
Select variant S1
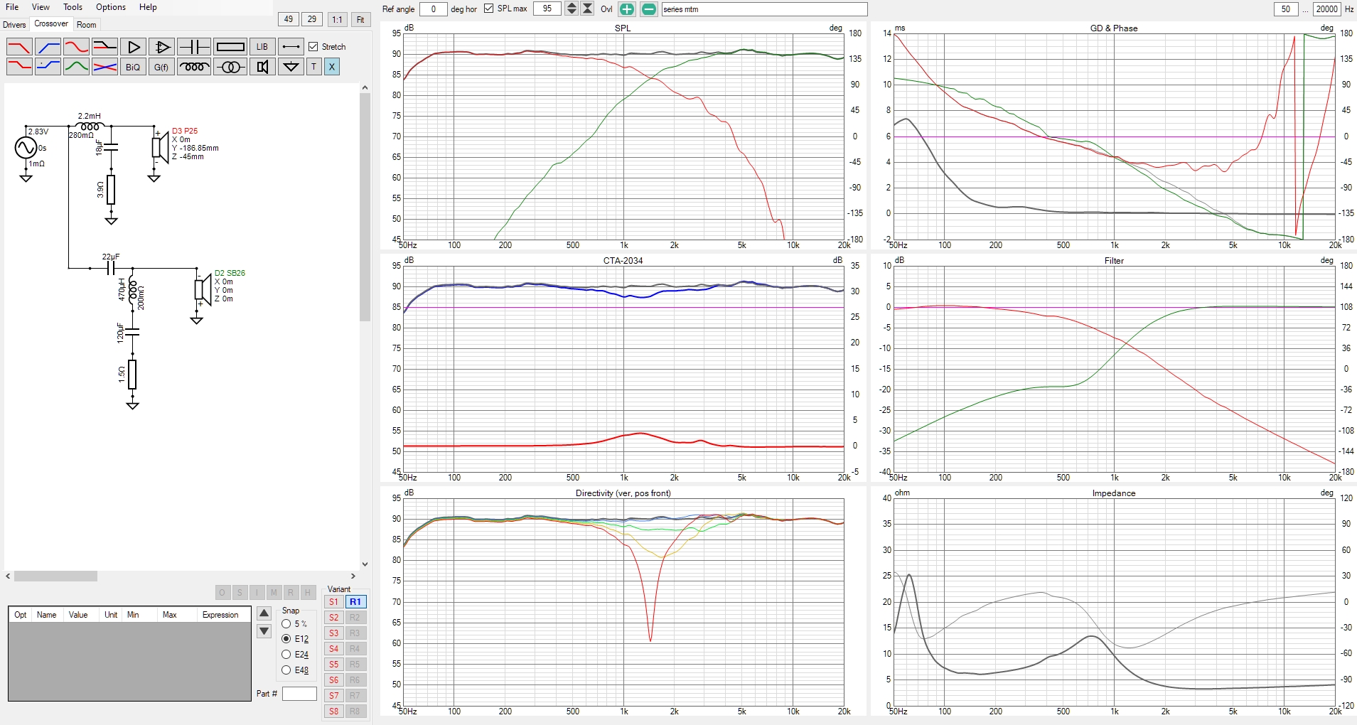point(333,602)
